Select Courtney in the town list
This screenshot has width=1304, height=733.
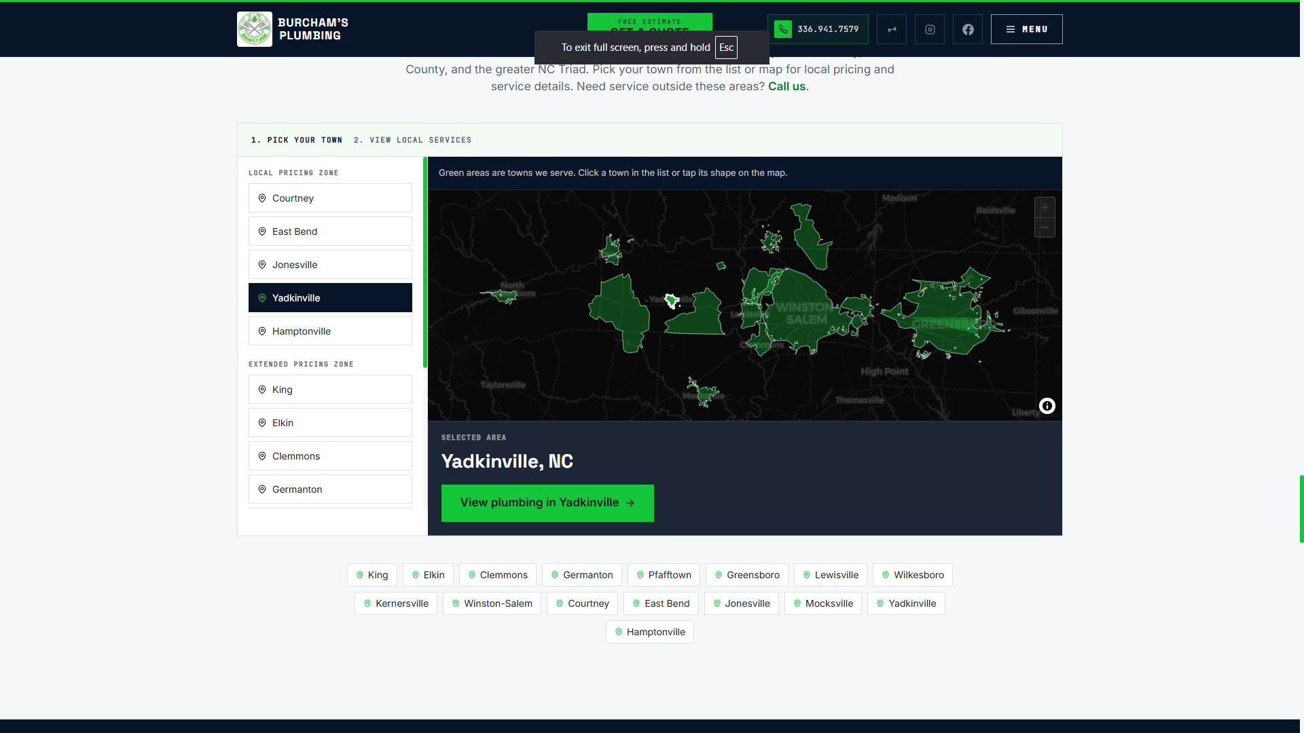click(330, 198)
